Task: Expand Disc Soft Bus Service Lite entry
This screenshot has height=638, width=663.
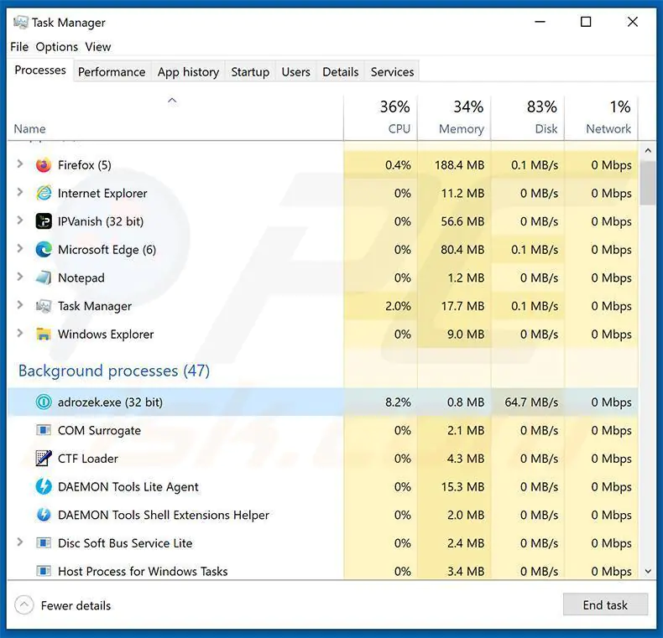Action: click(20, 543)
